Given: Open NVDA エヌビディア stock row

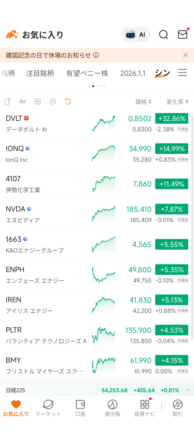Looking at the screenshot, I should 97,214.
